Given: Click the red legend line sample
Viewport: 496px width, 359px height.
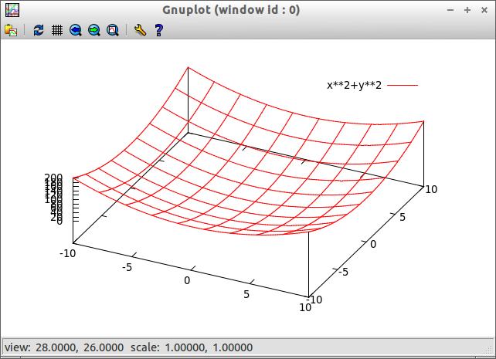Looking at the screenshot, I should 402,85.
